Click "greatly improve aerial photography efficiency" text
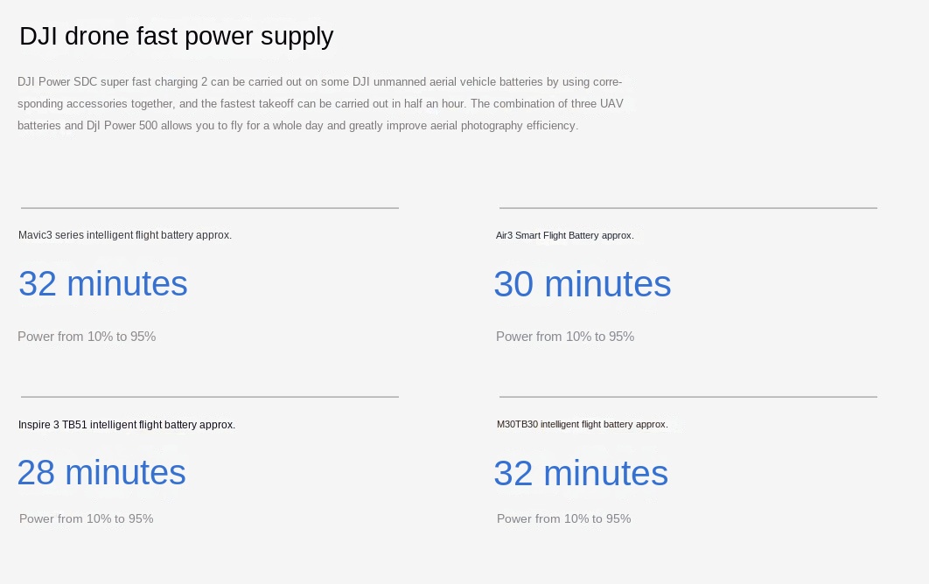 coord(463,126)
